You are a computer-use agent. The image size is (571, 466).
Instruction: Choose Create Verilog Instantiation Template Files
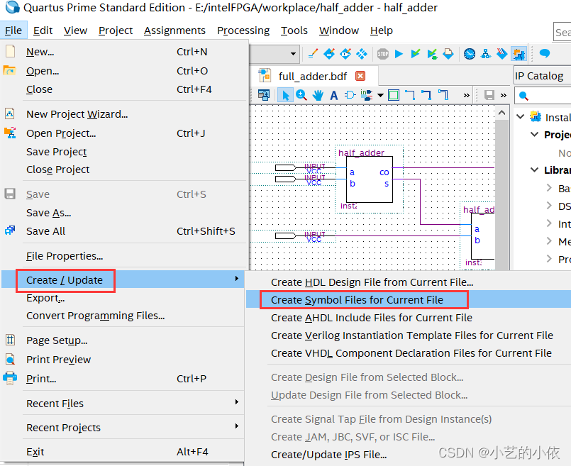click(409, 335)
